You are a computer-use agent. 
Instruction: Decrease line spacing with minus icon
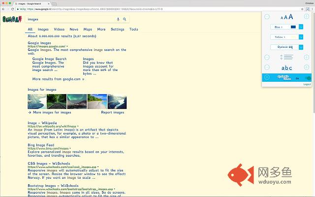pyautogui.click(x=267, y=58)
